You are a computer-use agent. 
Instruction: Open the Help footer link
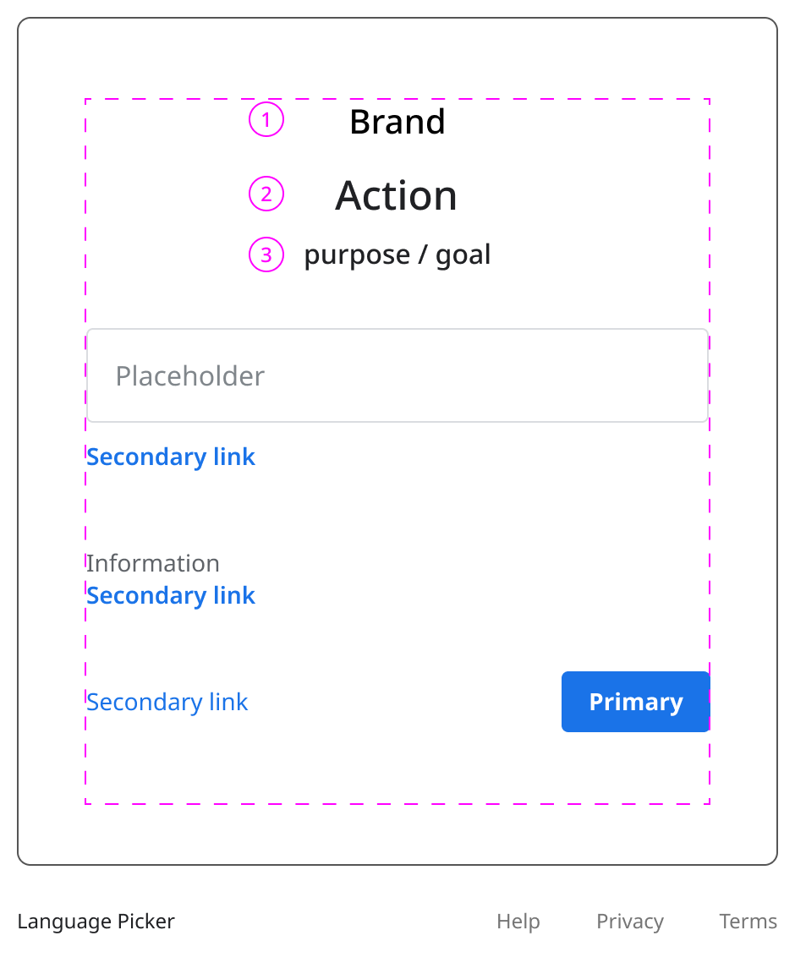click(x=518, y=921)
